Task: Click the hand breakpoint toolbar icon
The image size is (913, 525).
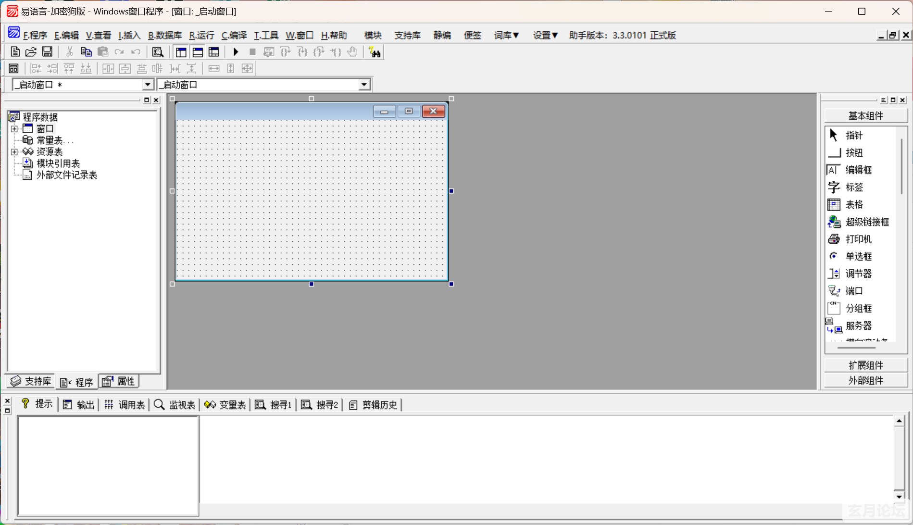Action: click(x=352, y=52)
